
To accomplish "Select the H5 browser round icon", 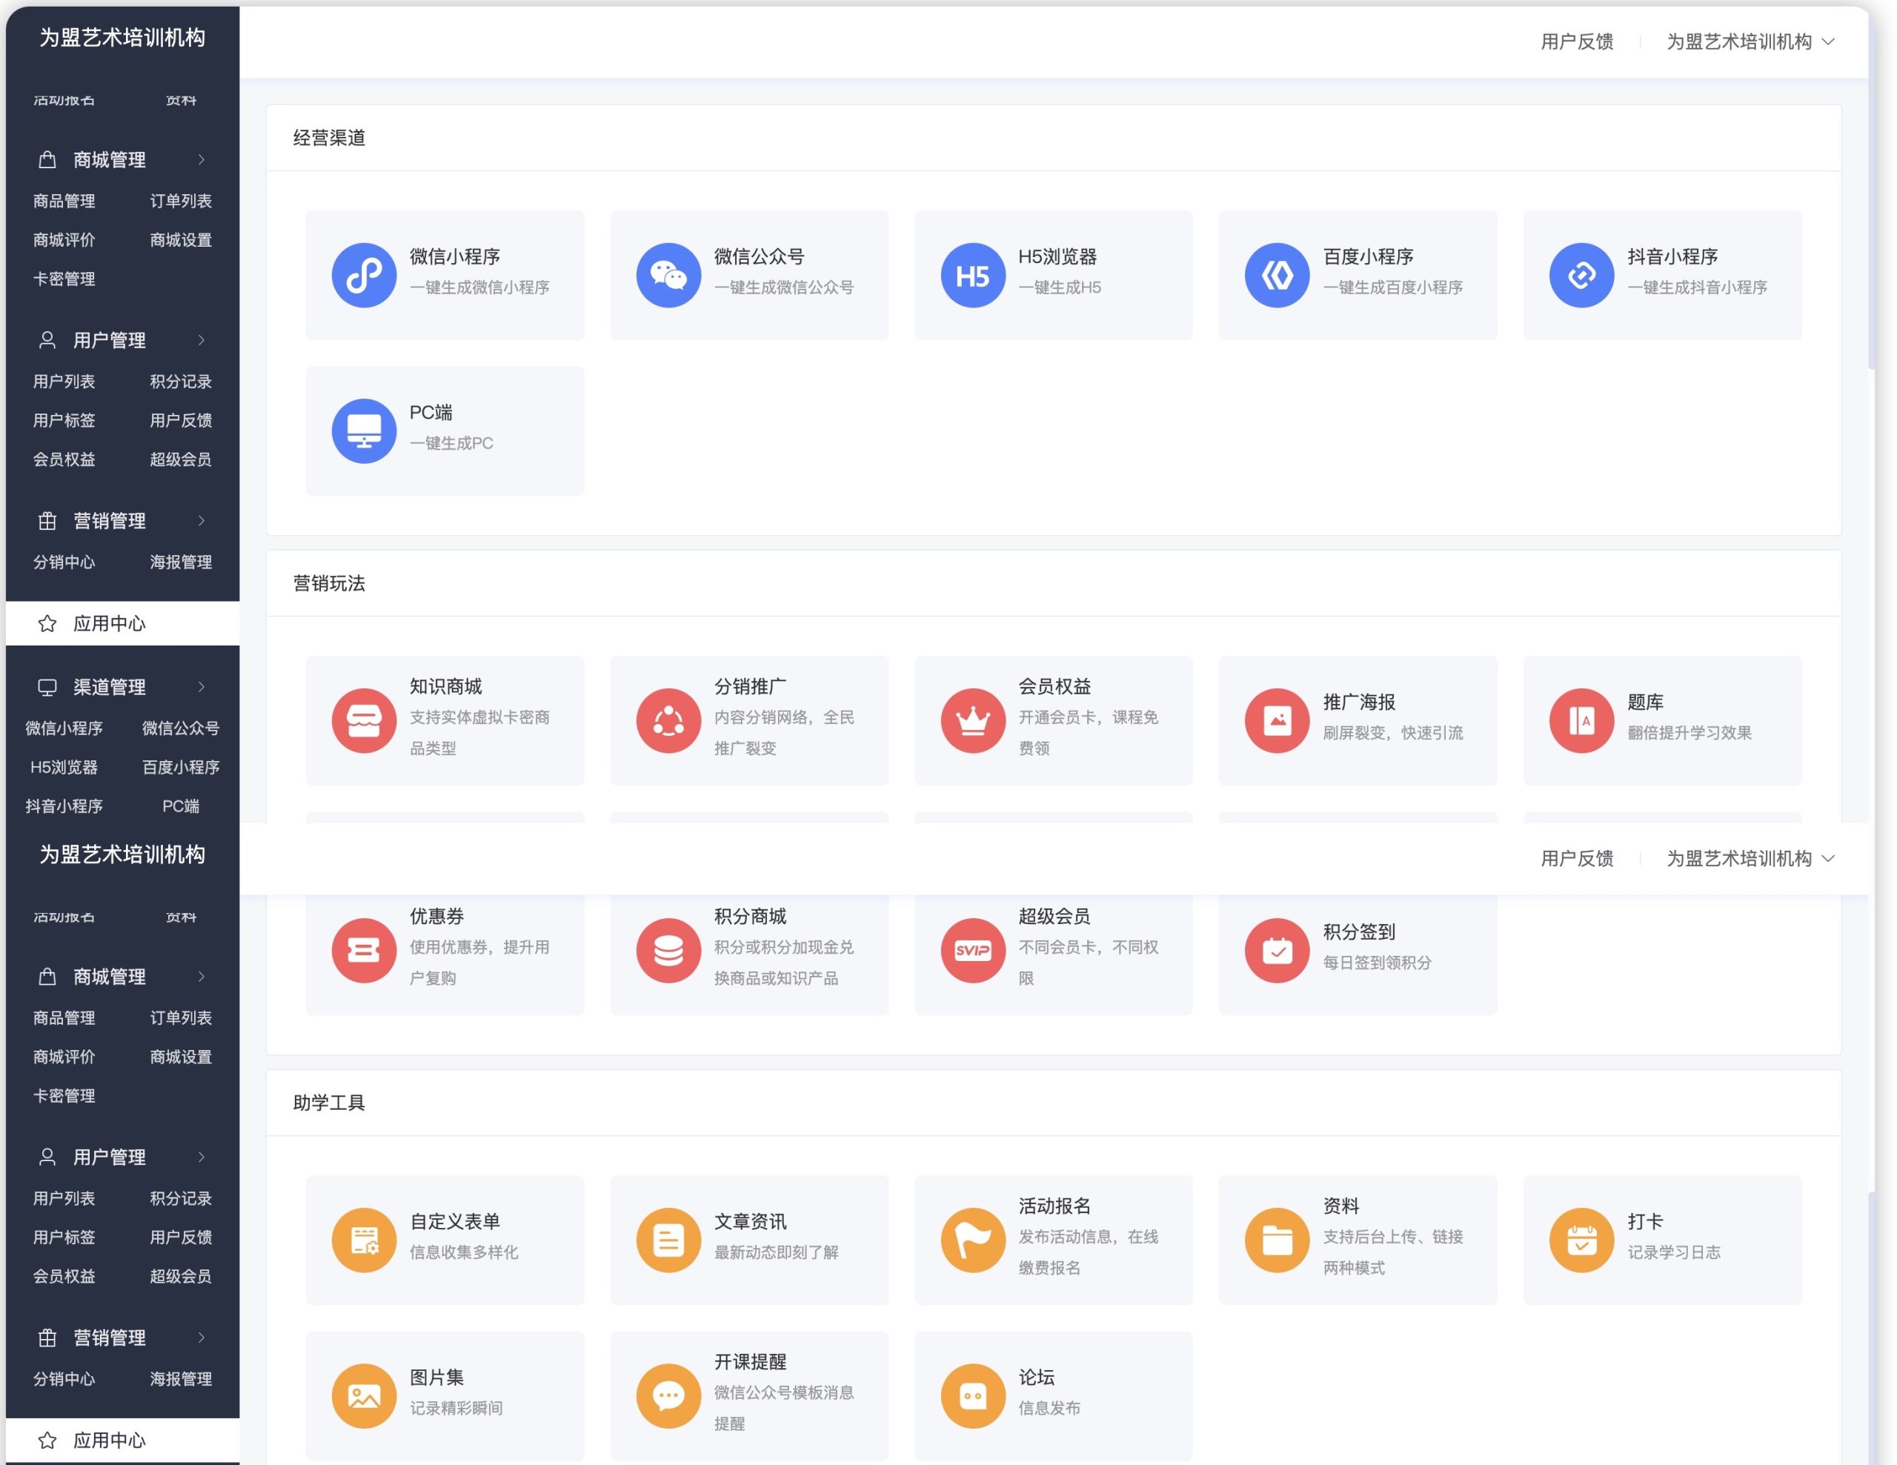I will (x=972, y=275).
